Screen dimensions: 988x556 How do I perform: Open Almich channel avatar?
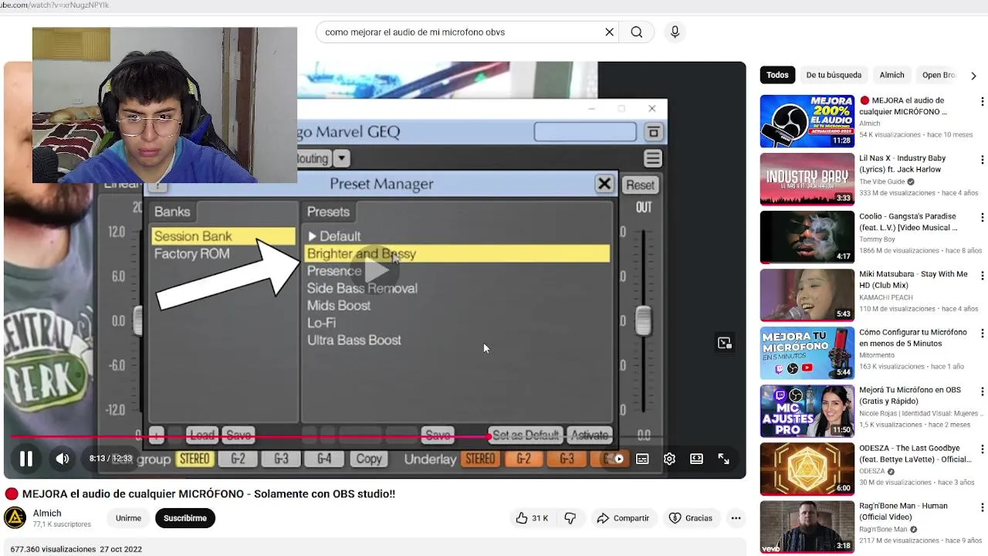pyautogui.click(x=15, y=517)
